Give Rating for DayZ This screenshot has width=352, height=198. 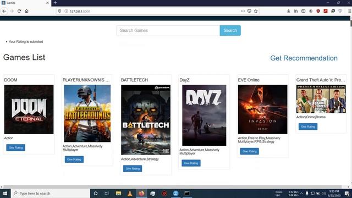tap(191, 163)
